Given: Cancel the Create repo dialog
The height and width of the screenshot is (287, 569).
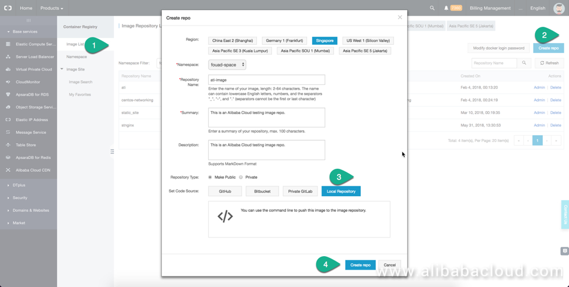Looking at the screenshot, I should click(390, 265).
